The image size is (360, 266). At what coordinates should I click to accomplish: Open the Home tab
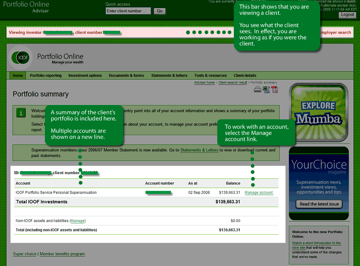pos(18,75)
